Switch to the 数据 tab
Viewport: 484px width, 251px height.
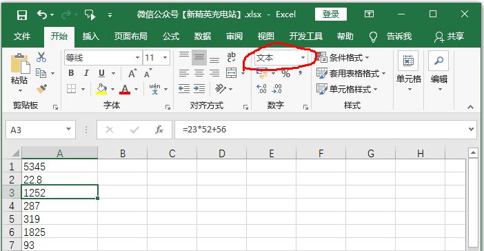click(203, 37)
